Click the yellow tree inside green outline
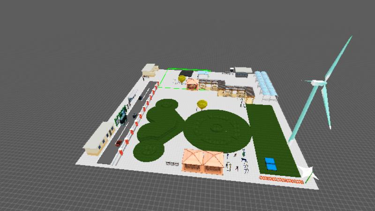This screenshot has height=211, width=375. point(182,78)
